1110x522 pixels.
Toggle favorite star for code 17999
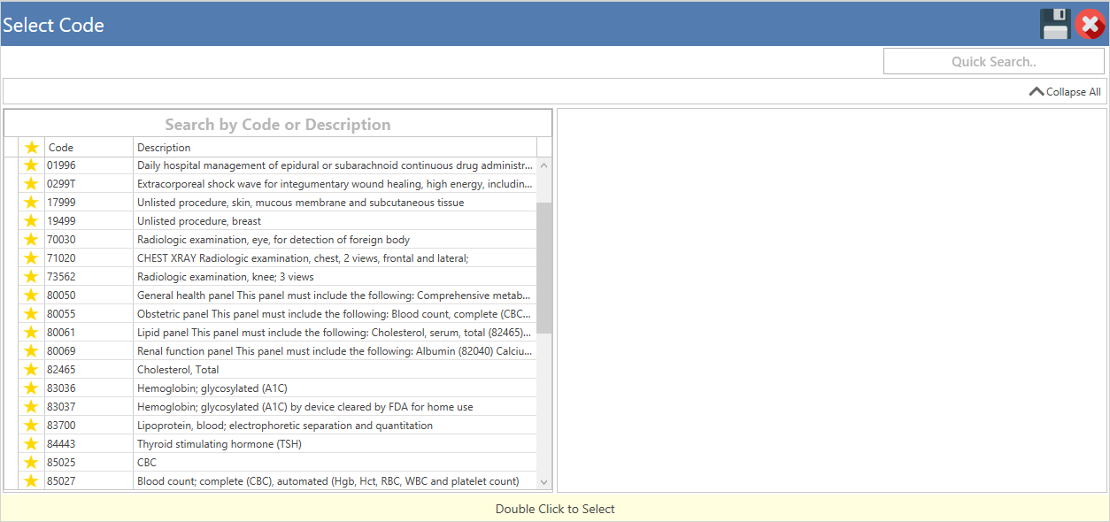(x=32, y=203)
